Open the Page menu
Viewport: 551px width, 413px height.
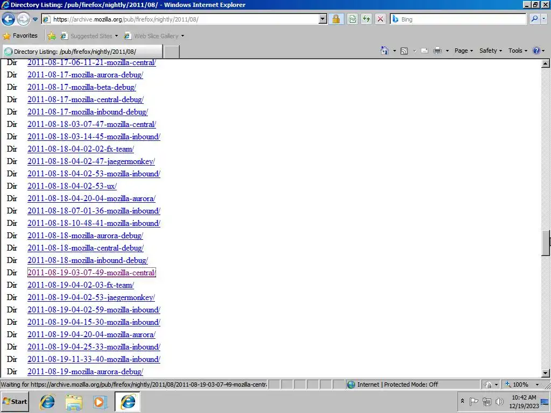pyautogui.click(x=463, y=51)
